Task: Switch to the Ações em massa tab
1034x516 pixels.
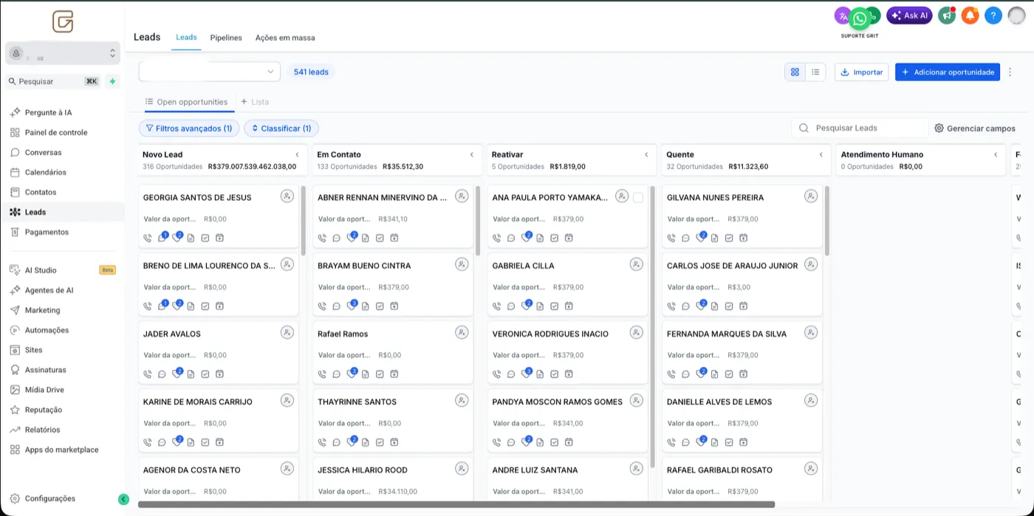Action: coord(285,38)
